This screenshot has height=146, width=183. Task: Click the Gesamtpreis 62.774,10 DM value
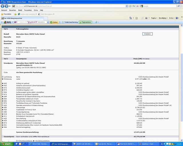140,137
